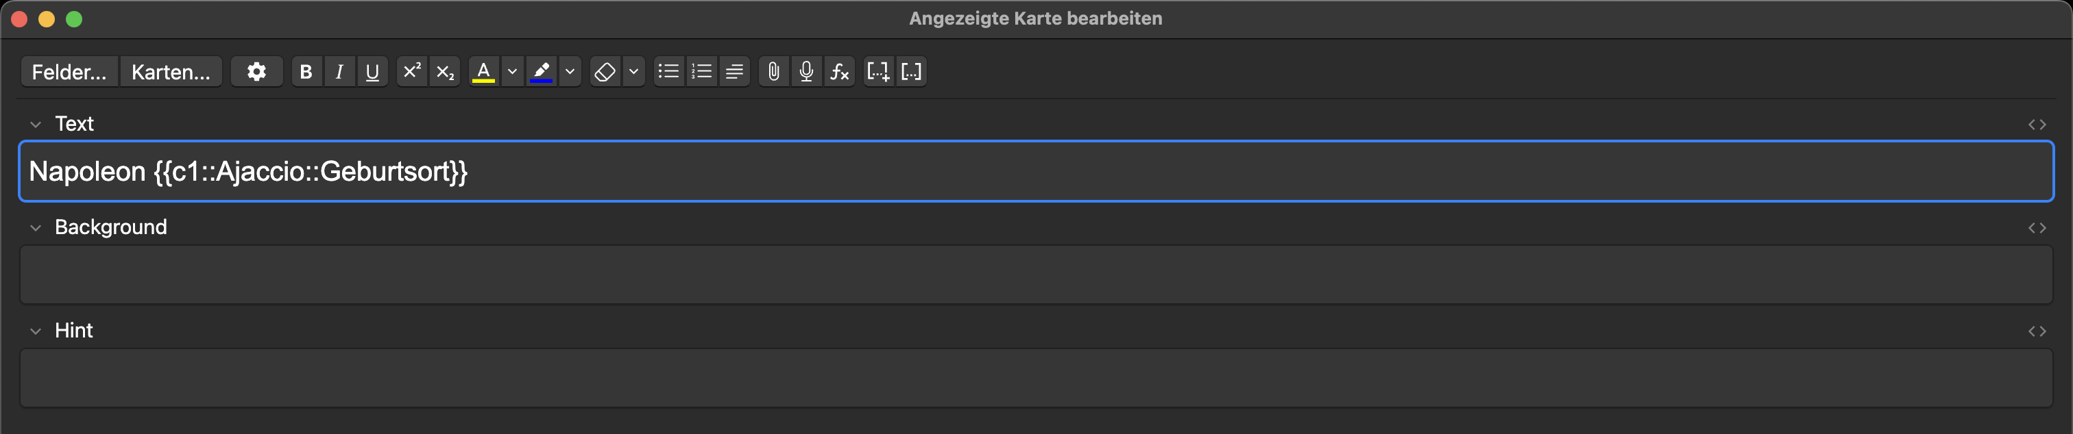Click the eraser remove-formatting icon
Image resolution: width=2073 pixels, height=434 pixels.
tap(605, 71)
